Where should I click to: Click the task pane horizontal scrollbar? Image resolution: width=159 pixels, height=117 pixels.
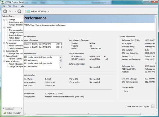tap(12, 109)
